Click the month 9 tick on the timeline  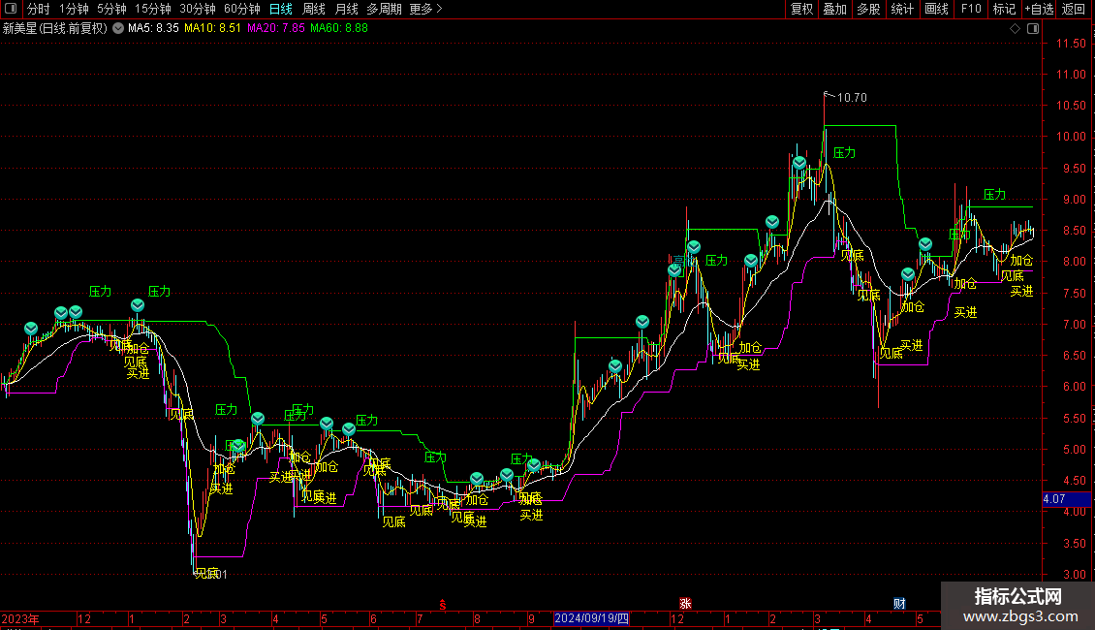531,618
